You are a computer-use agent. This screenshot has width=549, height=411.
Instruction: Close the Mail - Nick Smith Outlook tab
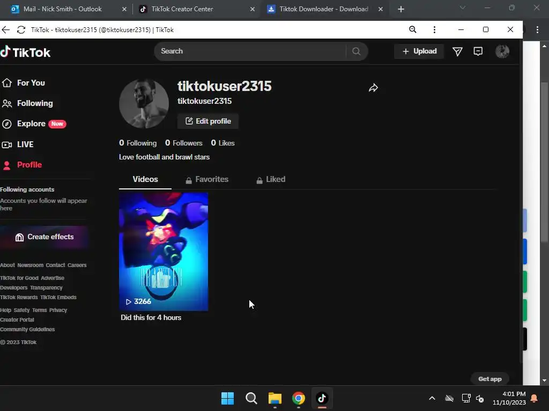124,9
